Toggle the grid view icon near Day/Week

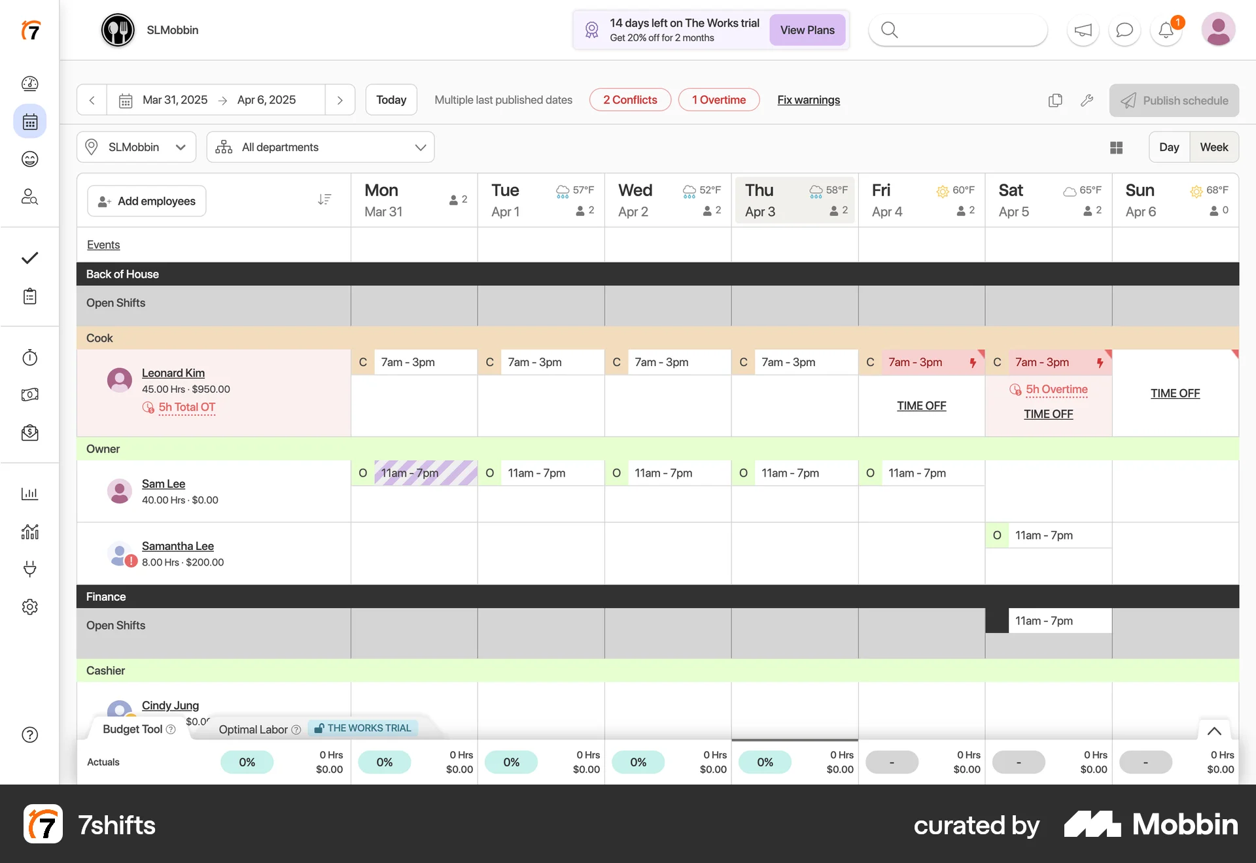tap(1117, 147)
